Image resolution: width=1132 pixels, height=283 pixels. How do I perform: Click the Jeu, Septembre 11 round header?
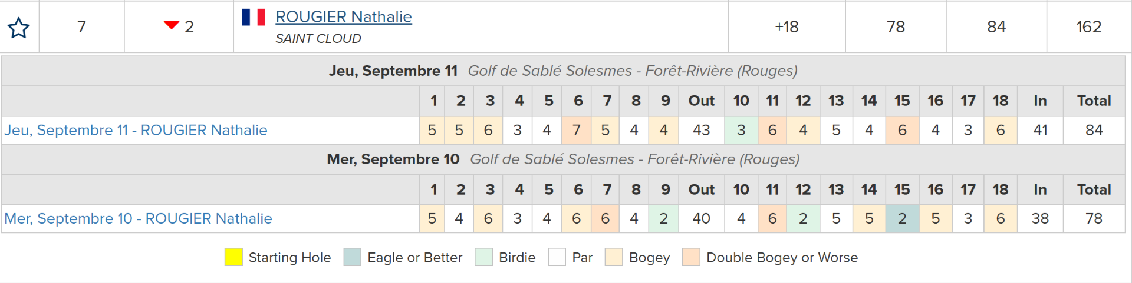(563, 71)
